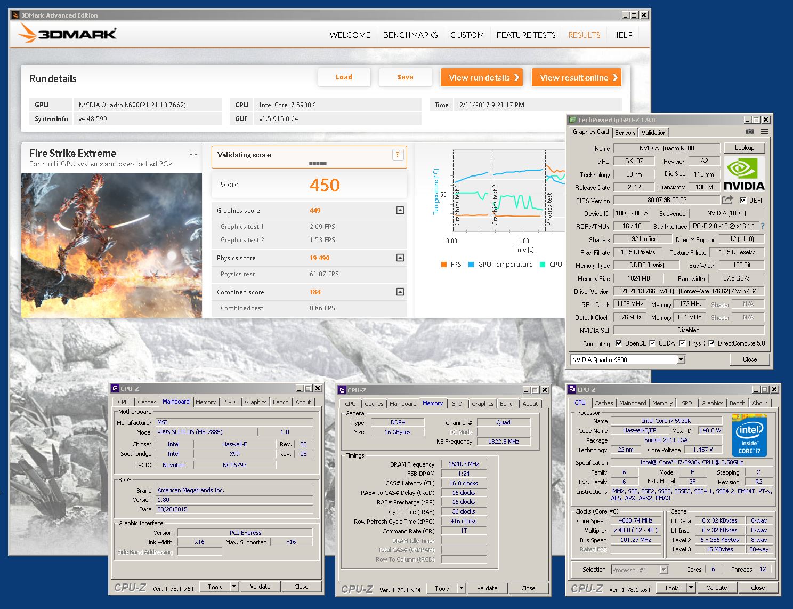This screenshot has width=793, height=609.
Task: Click the Multiplier value x 48.0 (12 - 48)
Action: click(x=635, y=530)
